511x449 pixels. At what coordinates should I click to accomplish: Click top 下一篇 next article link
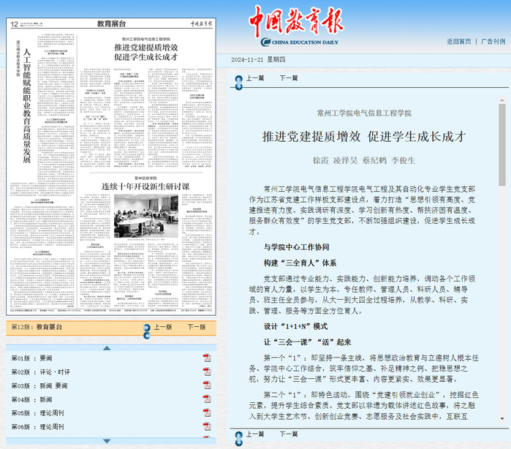[x=289, y=78]
